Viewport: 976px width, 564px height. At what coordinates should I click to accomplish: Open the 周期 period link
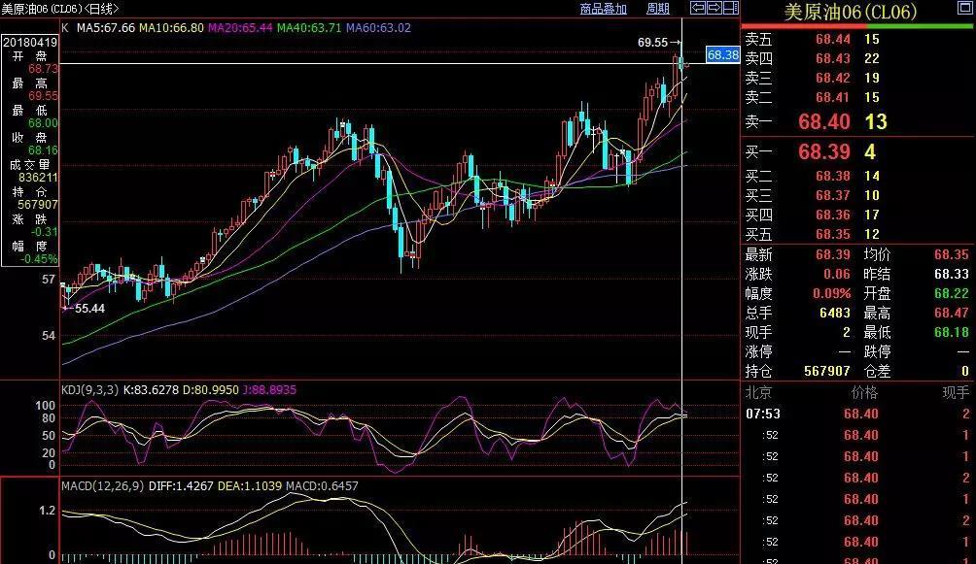coord(658,9)
